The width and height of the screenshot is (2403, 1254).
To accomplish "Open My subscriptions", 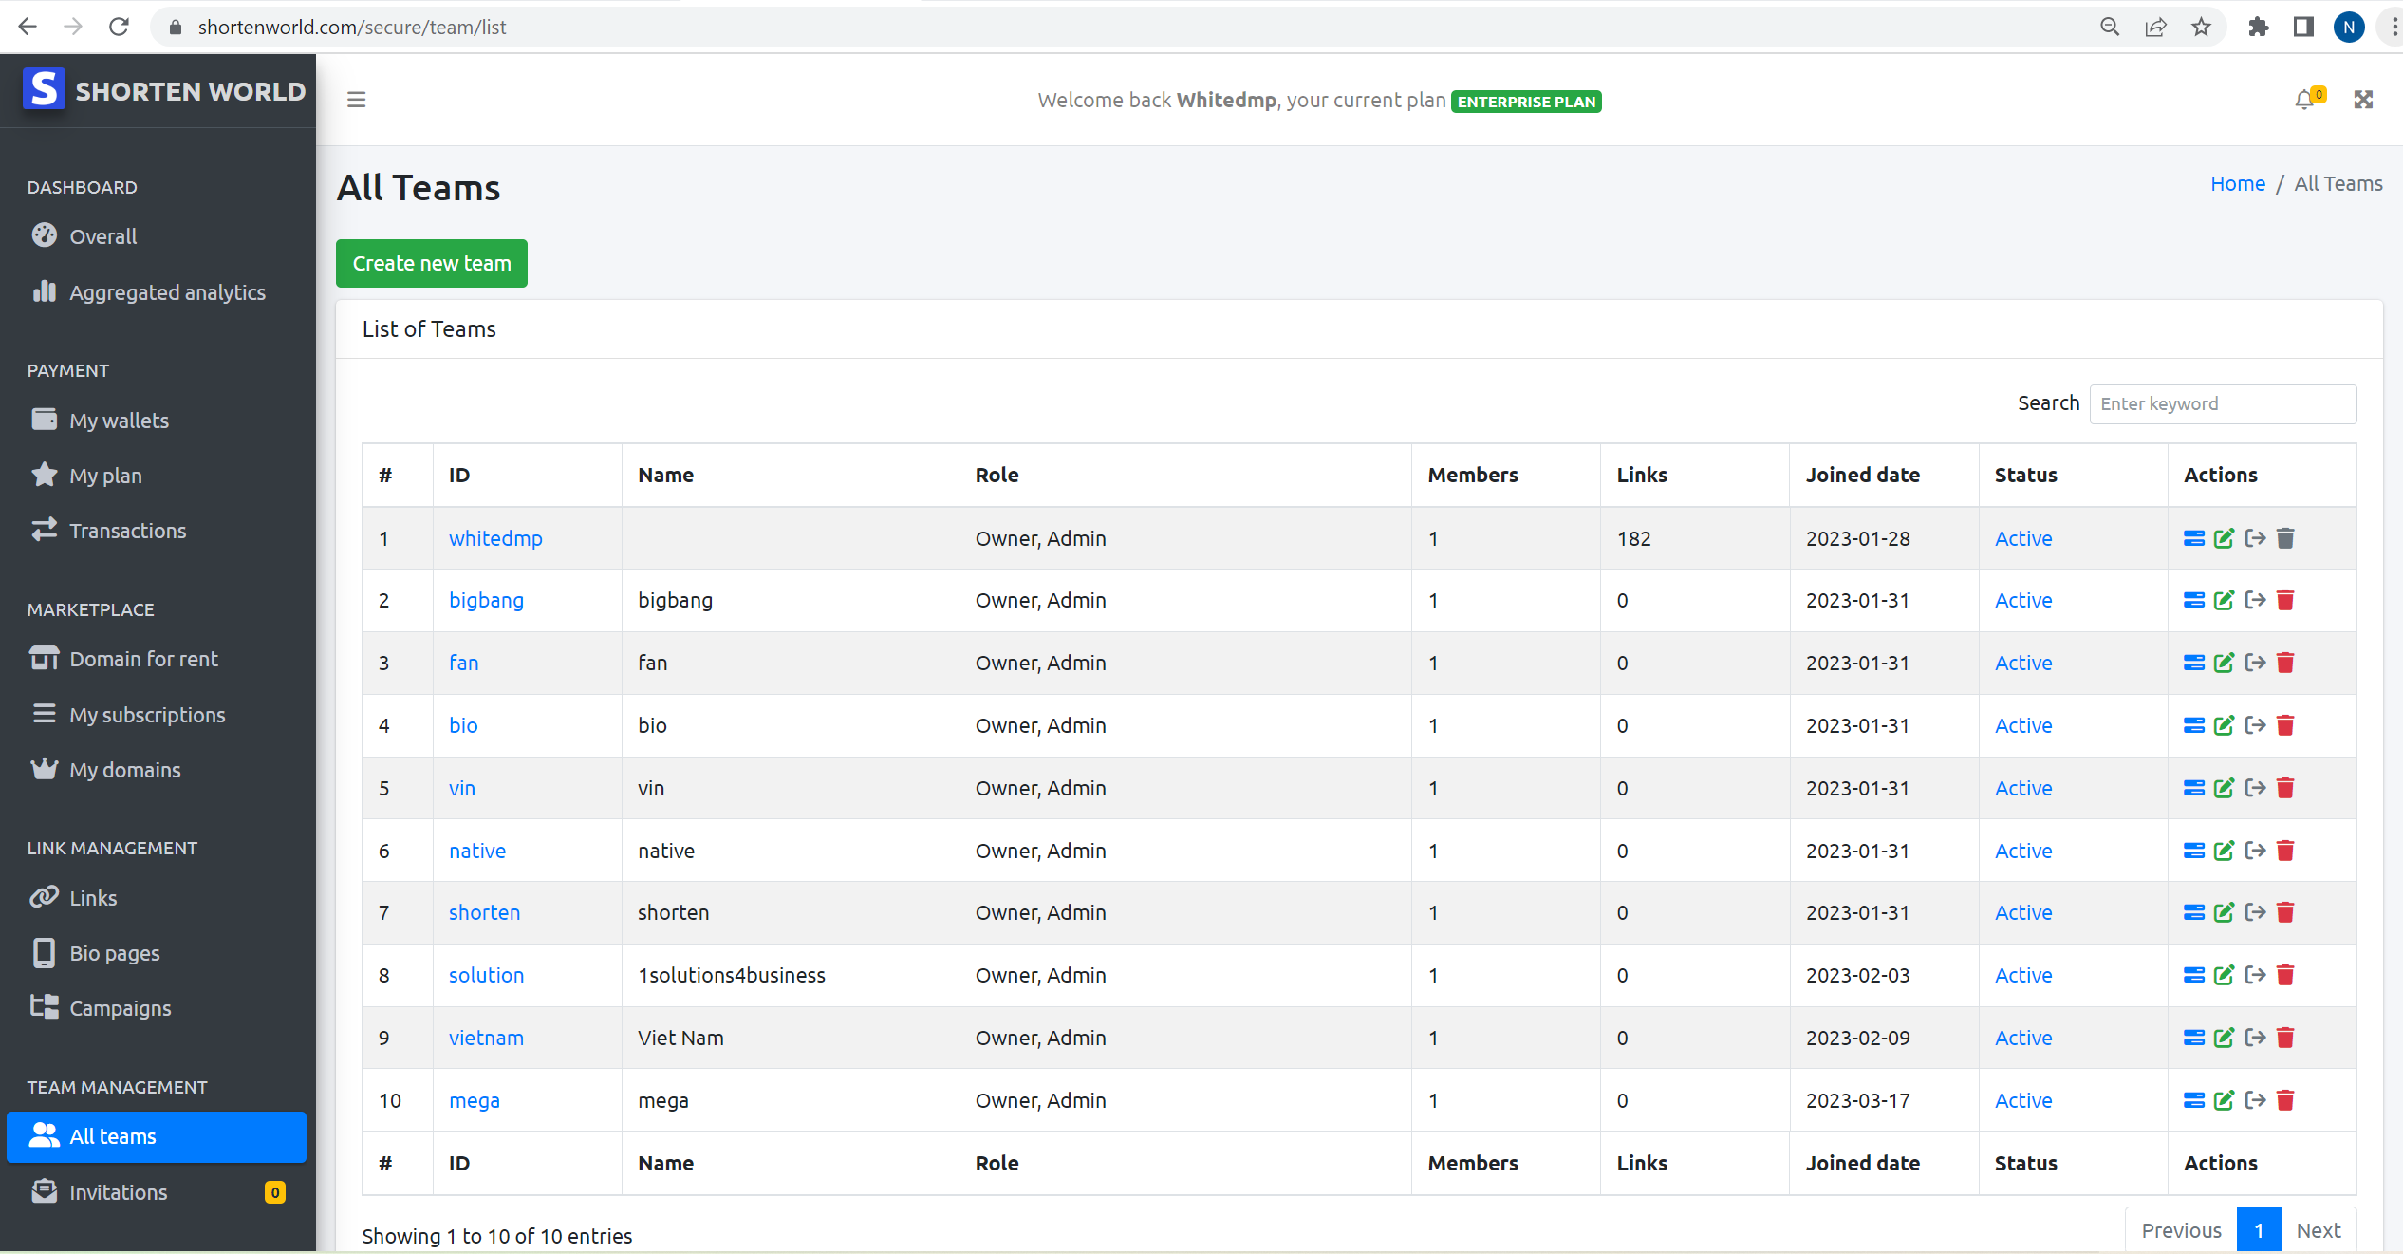I will (157, 715).
